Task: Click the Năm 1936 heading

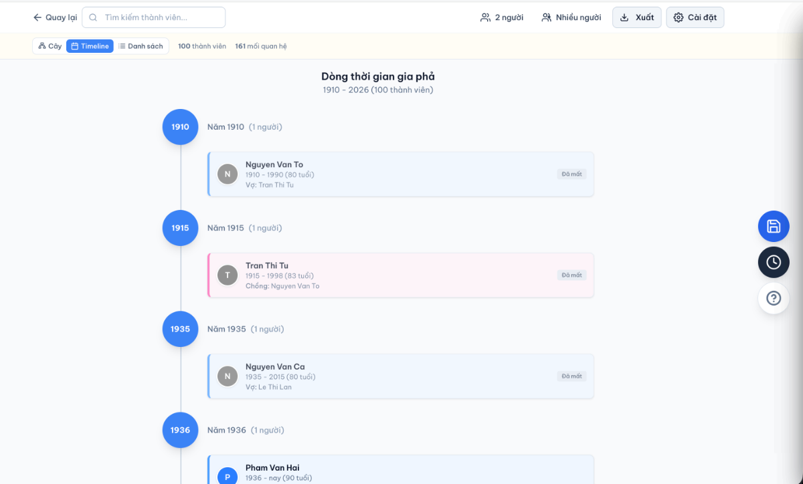Action: click(x=227, y=430)
